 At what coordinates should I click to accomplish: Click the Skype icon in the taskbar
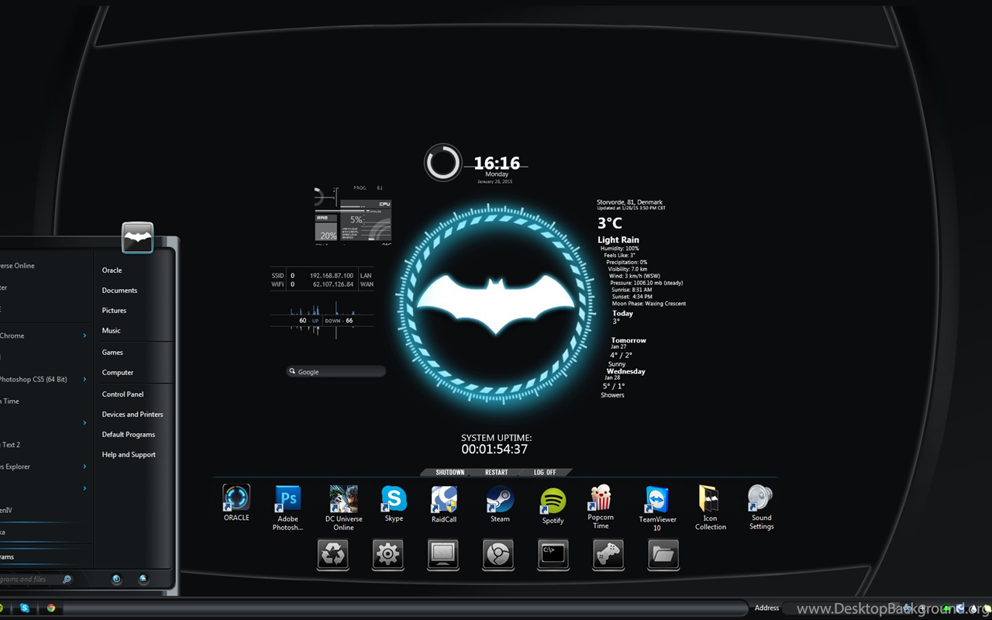(25, 608)
